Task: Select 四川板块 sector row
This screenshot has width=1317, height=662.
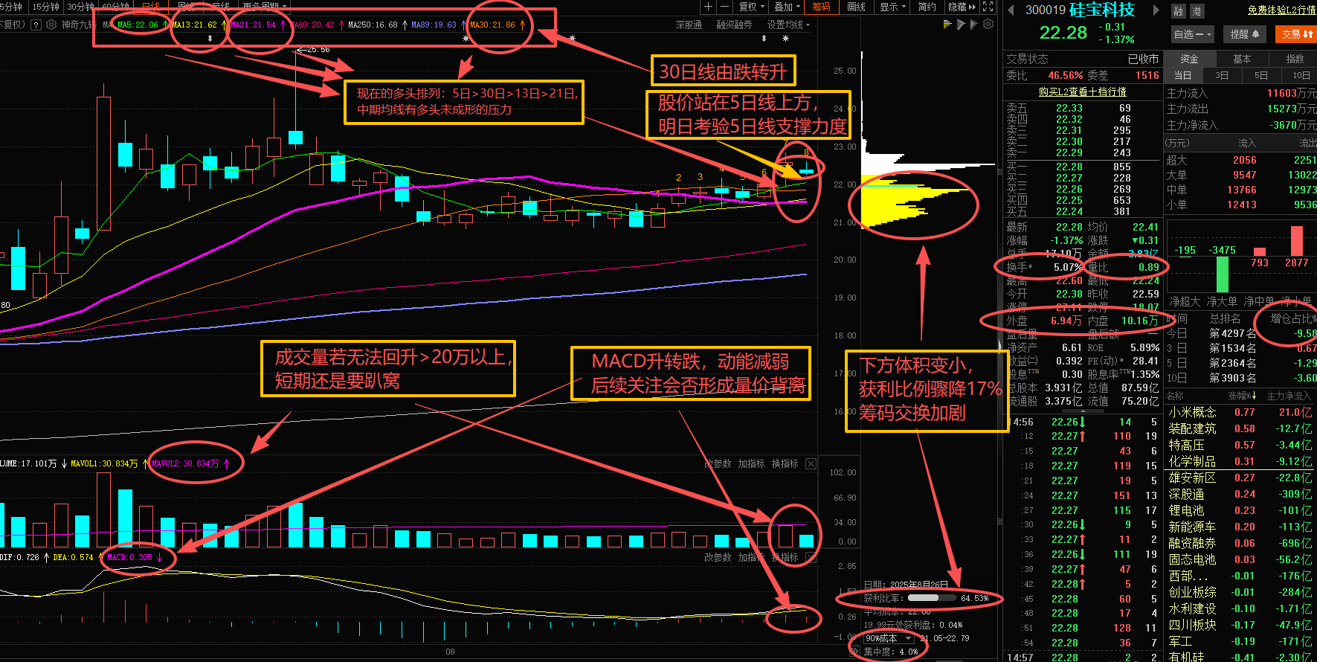Action: point(1240,625)
